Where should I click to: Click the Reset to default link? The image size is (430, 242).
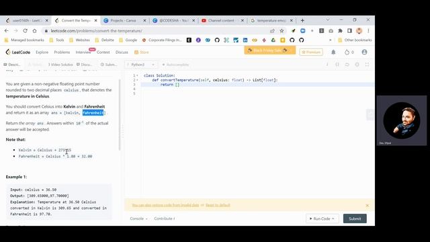pyautogui.click(x=218, y=205)
